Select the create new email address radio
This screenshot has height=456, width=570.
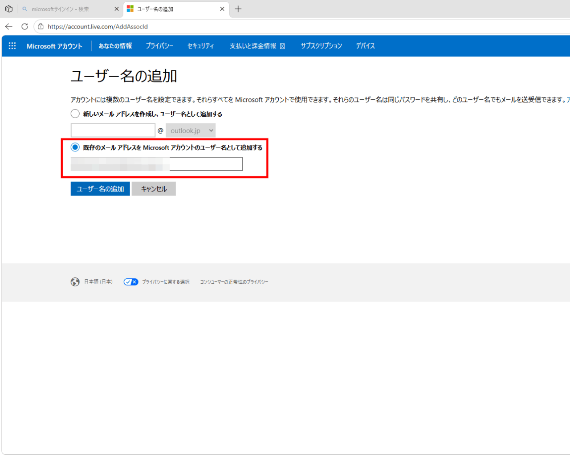[x=75, y=114]
